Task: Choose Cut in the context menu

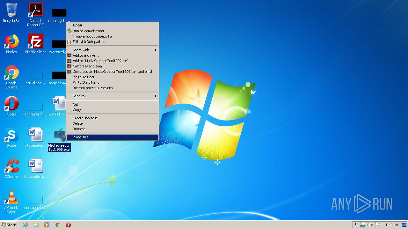Action: 112,104
